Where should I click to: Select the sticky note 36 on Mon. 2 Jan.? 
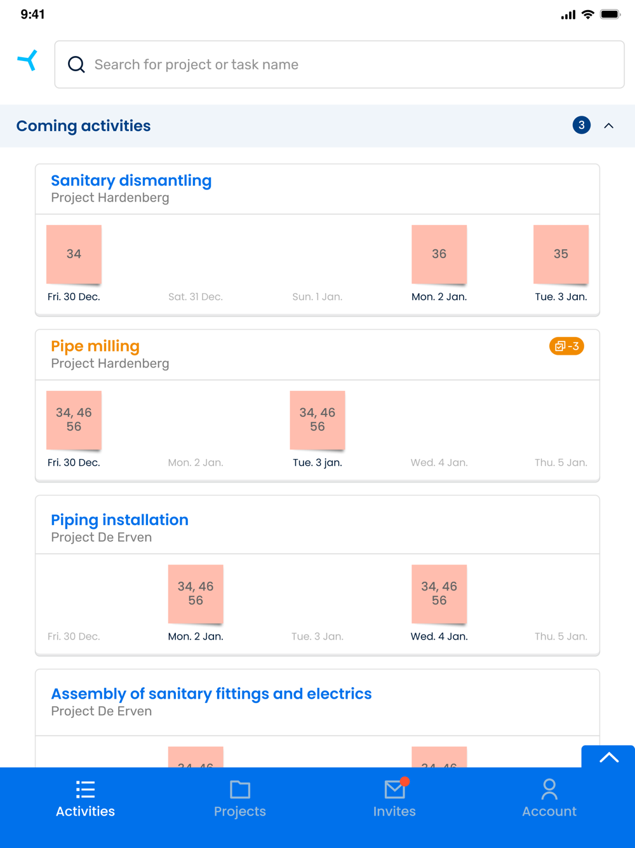click(439, 254)
